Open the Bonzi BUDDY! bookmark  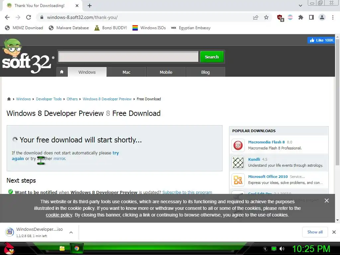click(111, 28)
